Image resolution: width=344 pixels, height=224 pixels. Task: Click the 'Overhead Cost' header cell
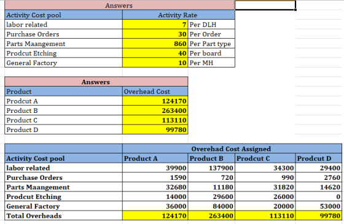[155, 91]
